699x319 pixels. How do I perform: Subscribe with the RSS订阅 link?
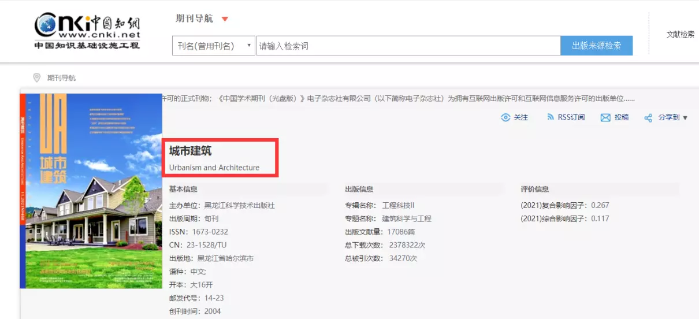571,117
